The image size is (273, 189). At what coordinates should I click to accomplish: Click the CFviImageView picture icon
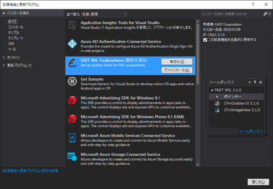[217, 110]
